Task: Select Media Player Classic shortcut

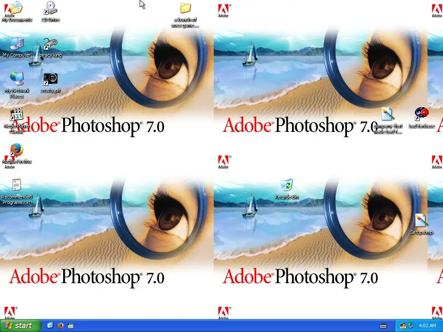Action: click(17, 121)
